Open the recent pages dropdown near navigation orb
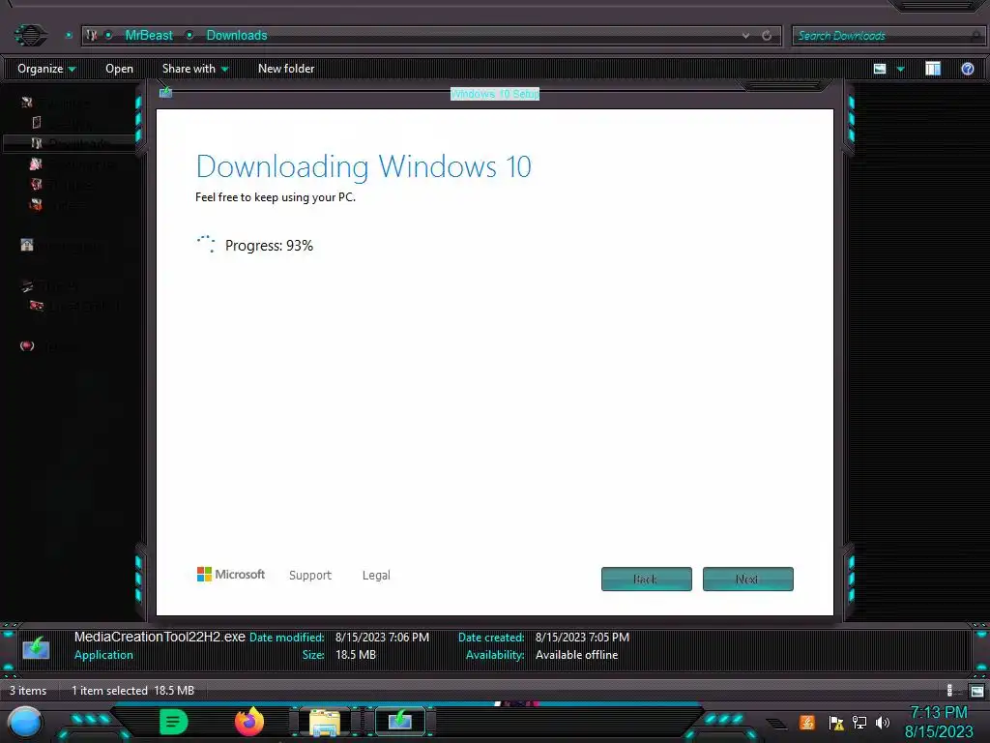 [69, 36]
